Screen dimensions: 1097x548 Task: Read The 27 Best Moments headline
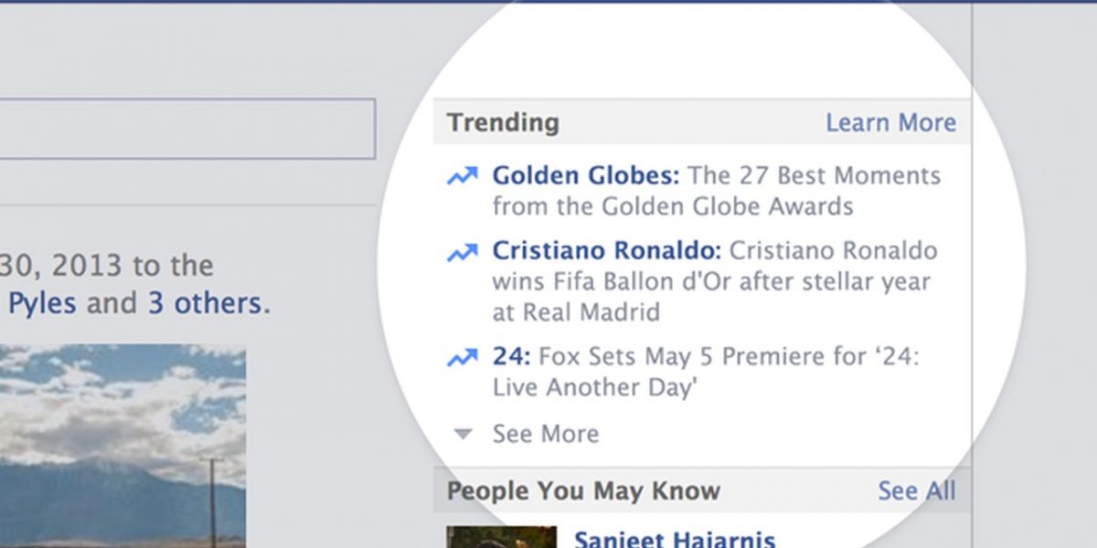(x=717, y=190)
